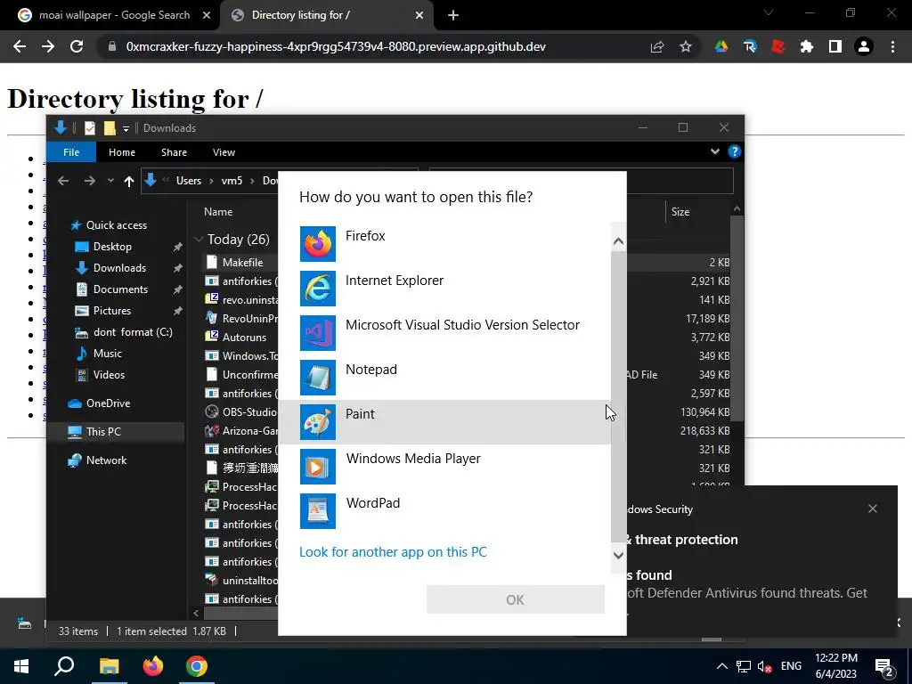Open Chrome three-dot menu

point(892,46)
